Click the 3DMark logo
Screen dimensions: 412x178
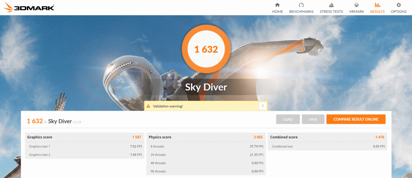pyautogui.click(x=29, y=7)
